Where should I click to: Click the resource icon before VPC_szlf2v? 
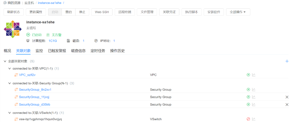pos(16,75)
